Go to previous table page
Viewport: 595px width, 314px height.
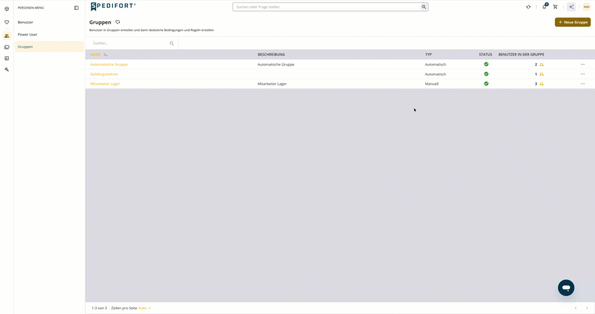click(575, 308)
